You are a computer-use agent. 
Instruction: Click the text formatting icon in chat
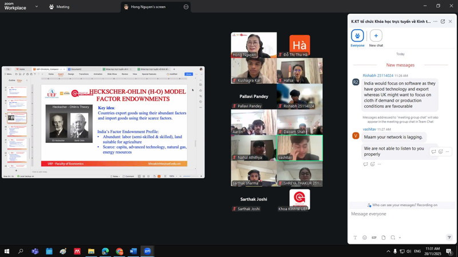coord(355,238)
